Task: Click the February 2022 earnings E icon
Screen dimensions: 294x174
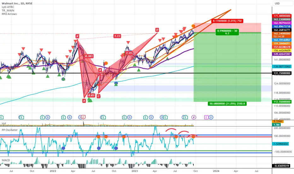Action: (x=63, y=117)
